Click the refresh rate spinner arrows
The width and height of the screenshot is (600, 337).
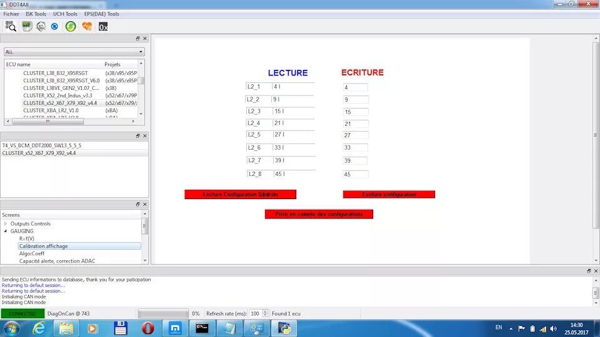[265, 314]
